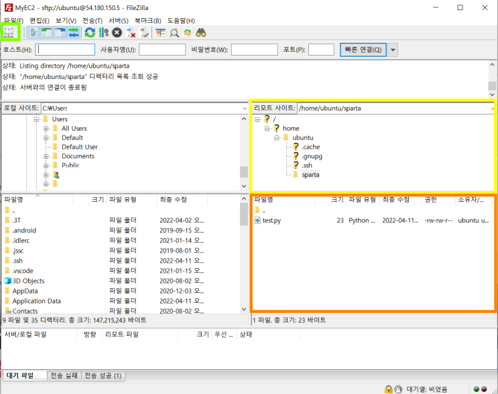The image size is (498, 394).
Task: Toggle synchronized browsing icon
Action: click(x=188, y=33)
